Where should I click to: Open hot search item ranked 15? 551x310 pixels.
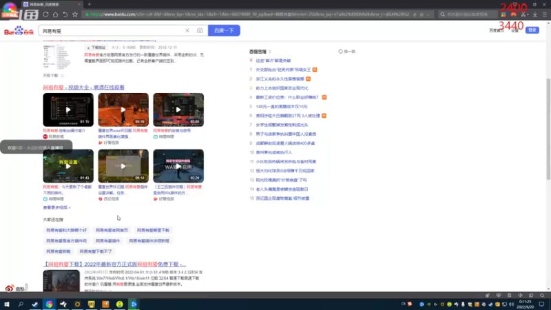282,198
